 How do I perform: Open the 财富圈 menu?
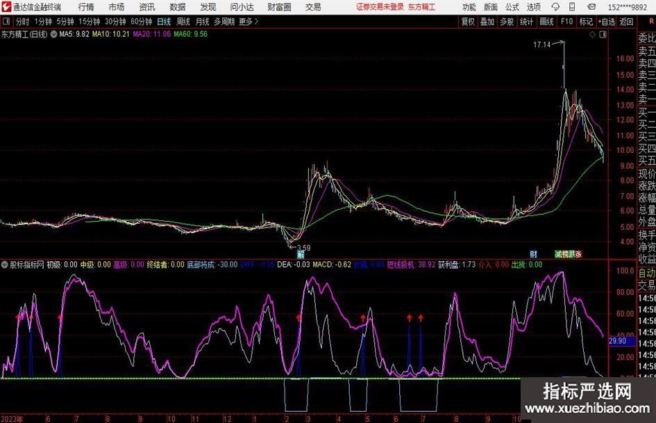tap(279, 7)
